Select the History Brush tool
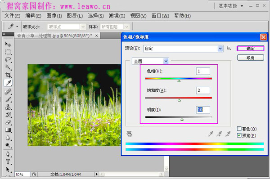Image resolution: width=270 pixels, height=179 pixels. tap(8, 115)
